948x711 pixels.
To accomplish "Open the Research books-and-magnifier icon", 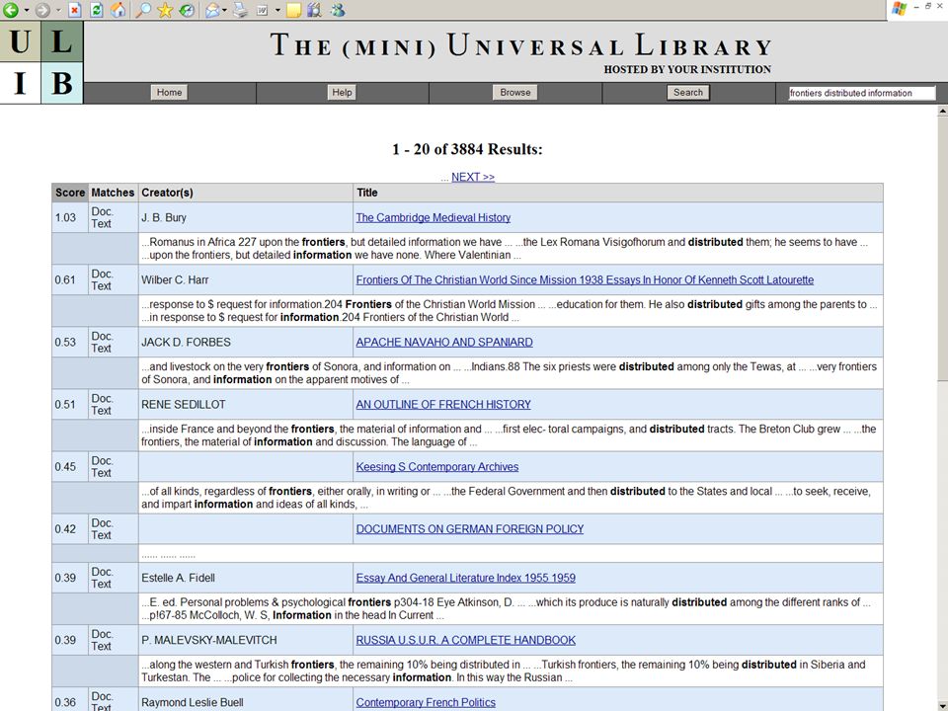I will coord(314,9).
